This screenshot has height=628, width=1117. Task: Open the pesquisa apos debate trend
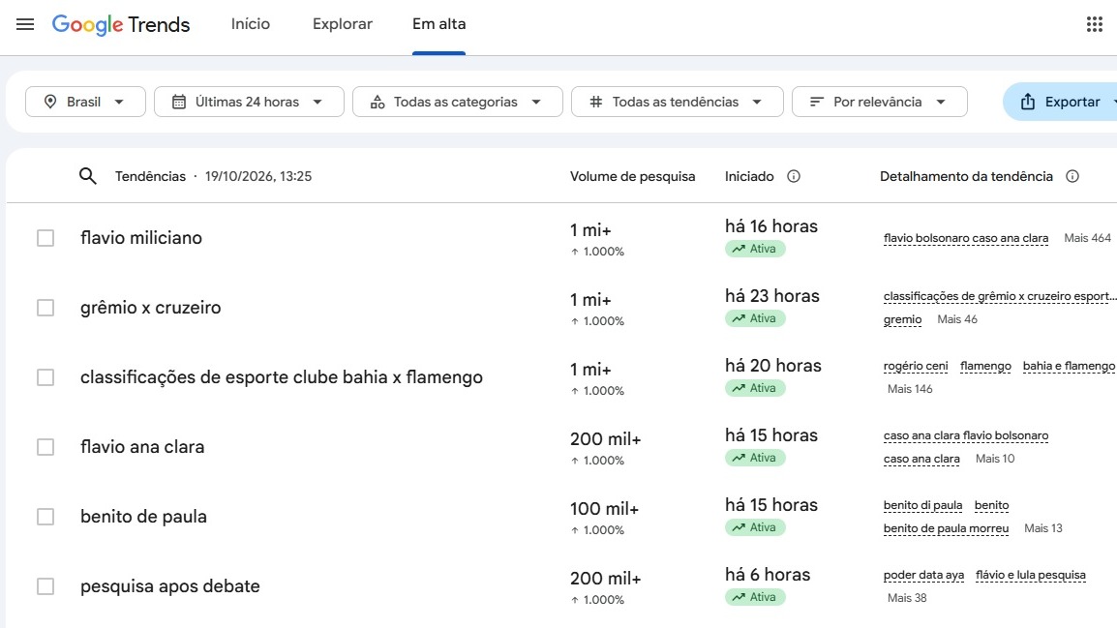pos(170,586)
